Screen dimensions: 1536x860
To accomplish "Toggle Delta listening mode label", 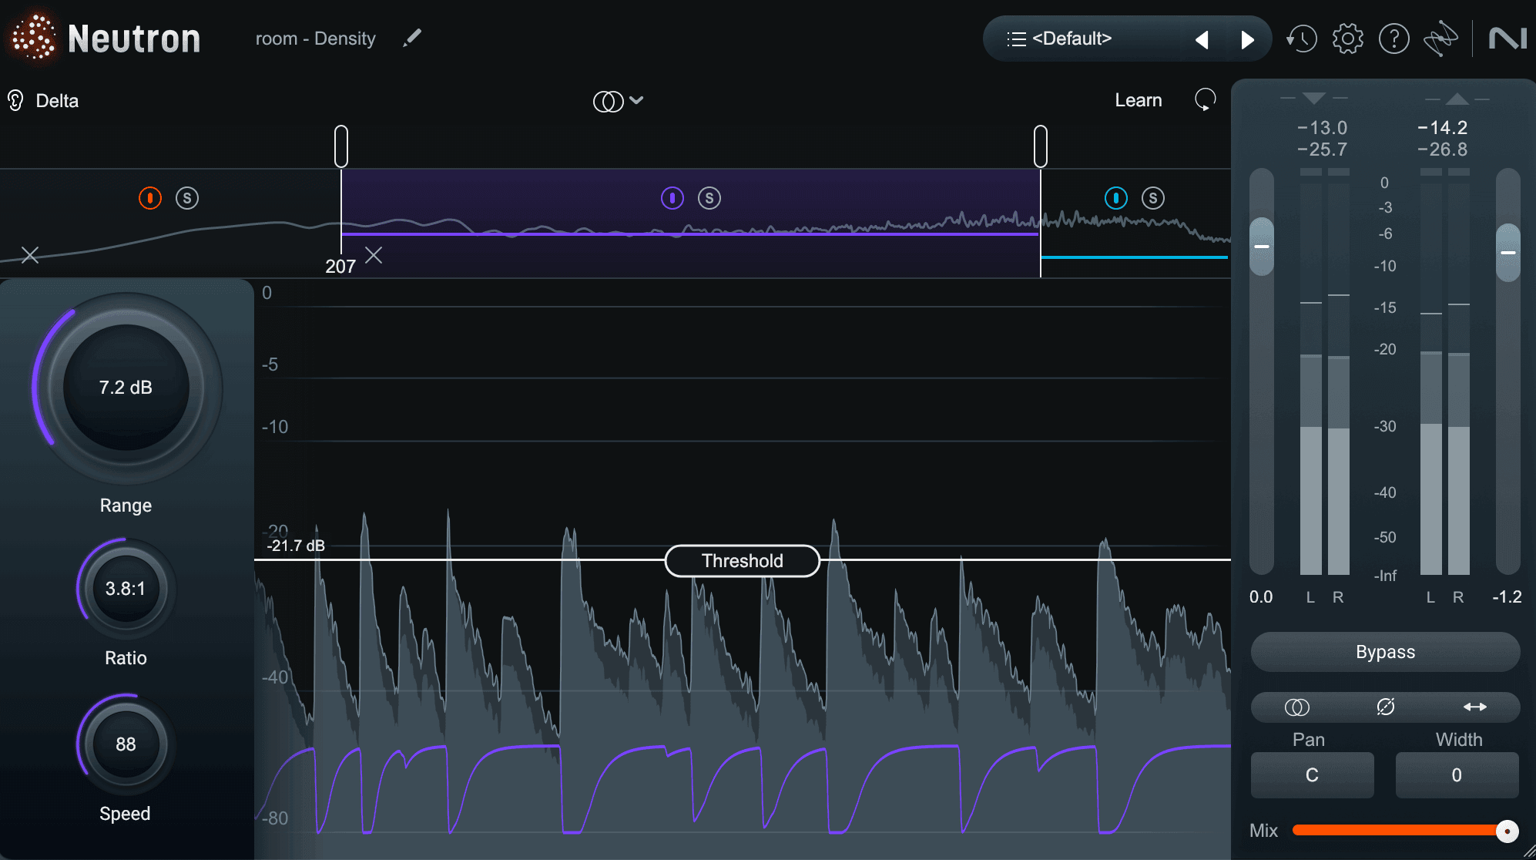I will click(57, 101).
